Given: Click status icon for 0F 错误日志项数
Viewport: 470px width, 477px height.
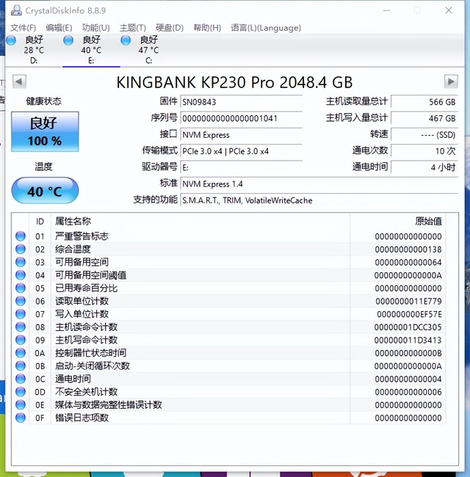Looking at the screenshot, I should click(21, 418).
